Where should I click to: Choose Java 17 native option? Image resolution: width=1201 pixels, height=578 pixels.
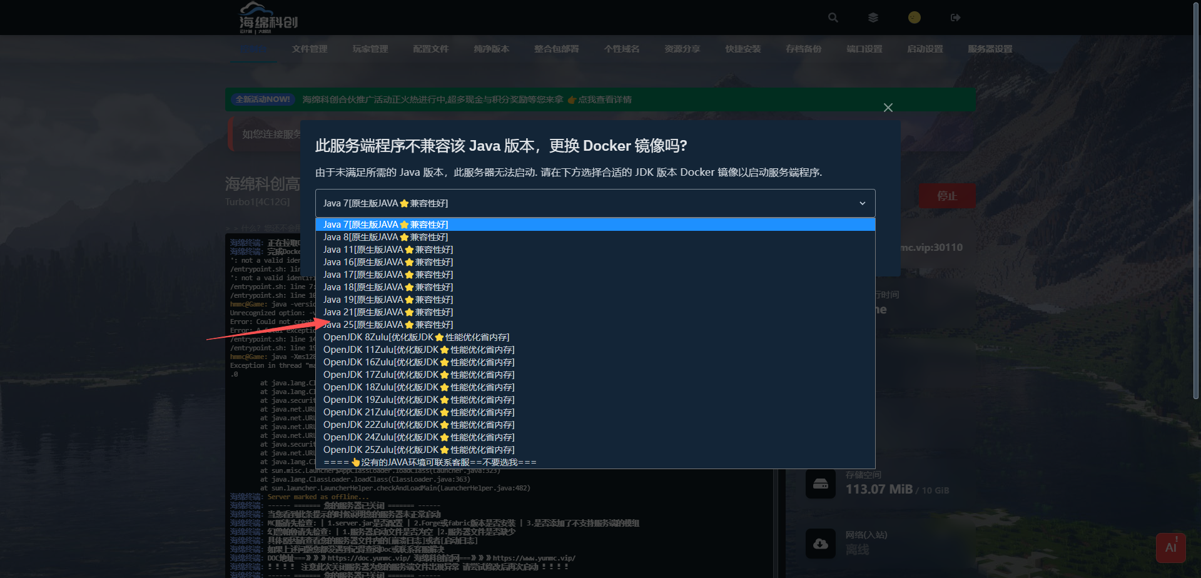pyautogui.click(x=388, y=275)
